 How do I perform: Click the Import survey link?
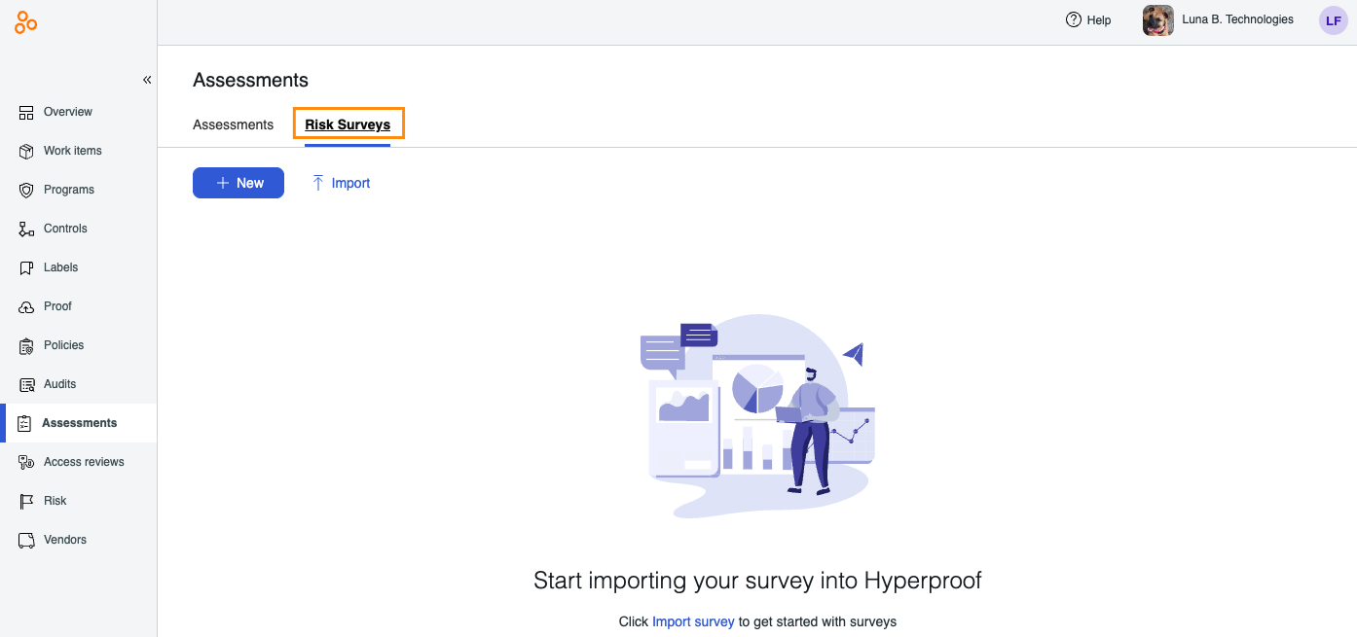click(x=693, y=621)
